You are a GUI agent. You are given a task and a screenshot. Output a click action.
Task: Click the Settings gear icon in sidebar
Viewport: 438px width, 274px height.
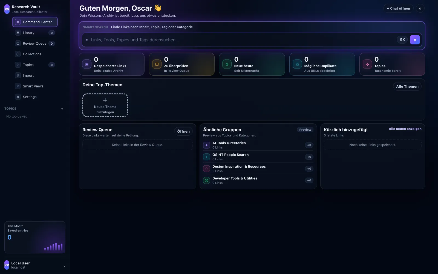tap(18, 97)
